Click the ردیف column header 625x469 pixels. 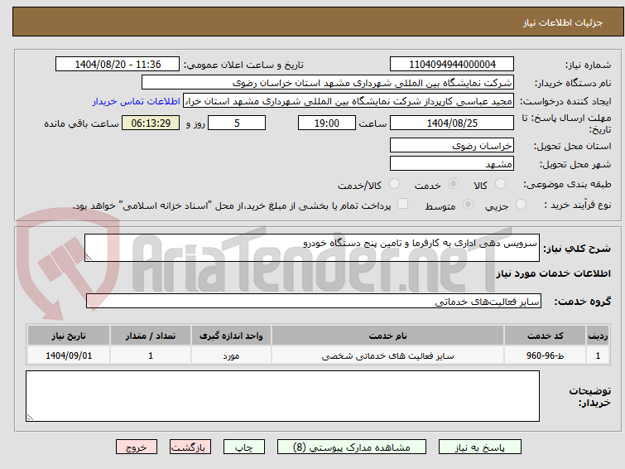coord(598,336)
